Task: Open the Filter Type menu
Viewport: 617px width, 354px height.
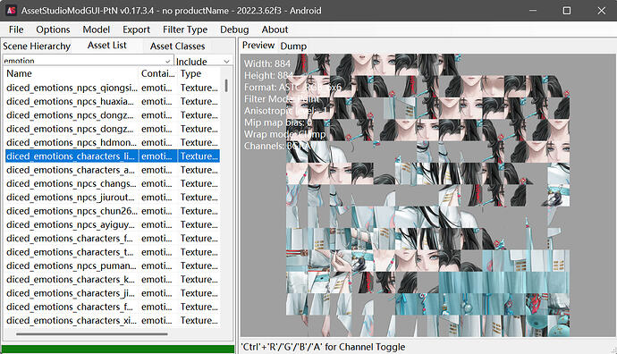Action: 185,29
